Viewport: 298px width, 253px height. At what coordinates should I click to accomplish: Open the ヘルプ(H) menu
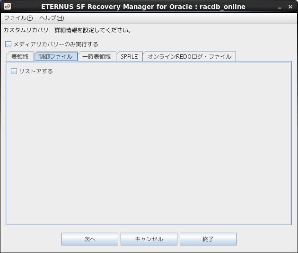52,18
